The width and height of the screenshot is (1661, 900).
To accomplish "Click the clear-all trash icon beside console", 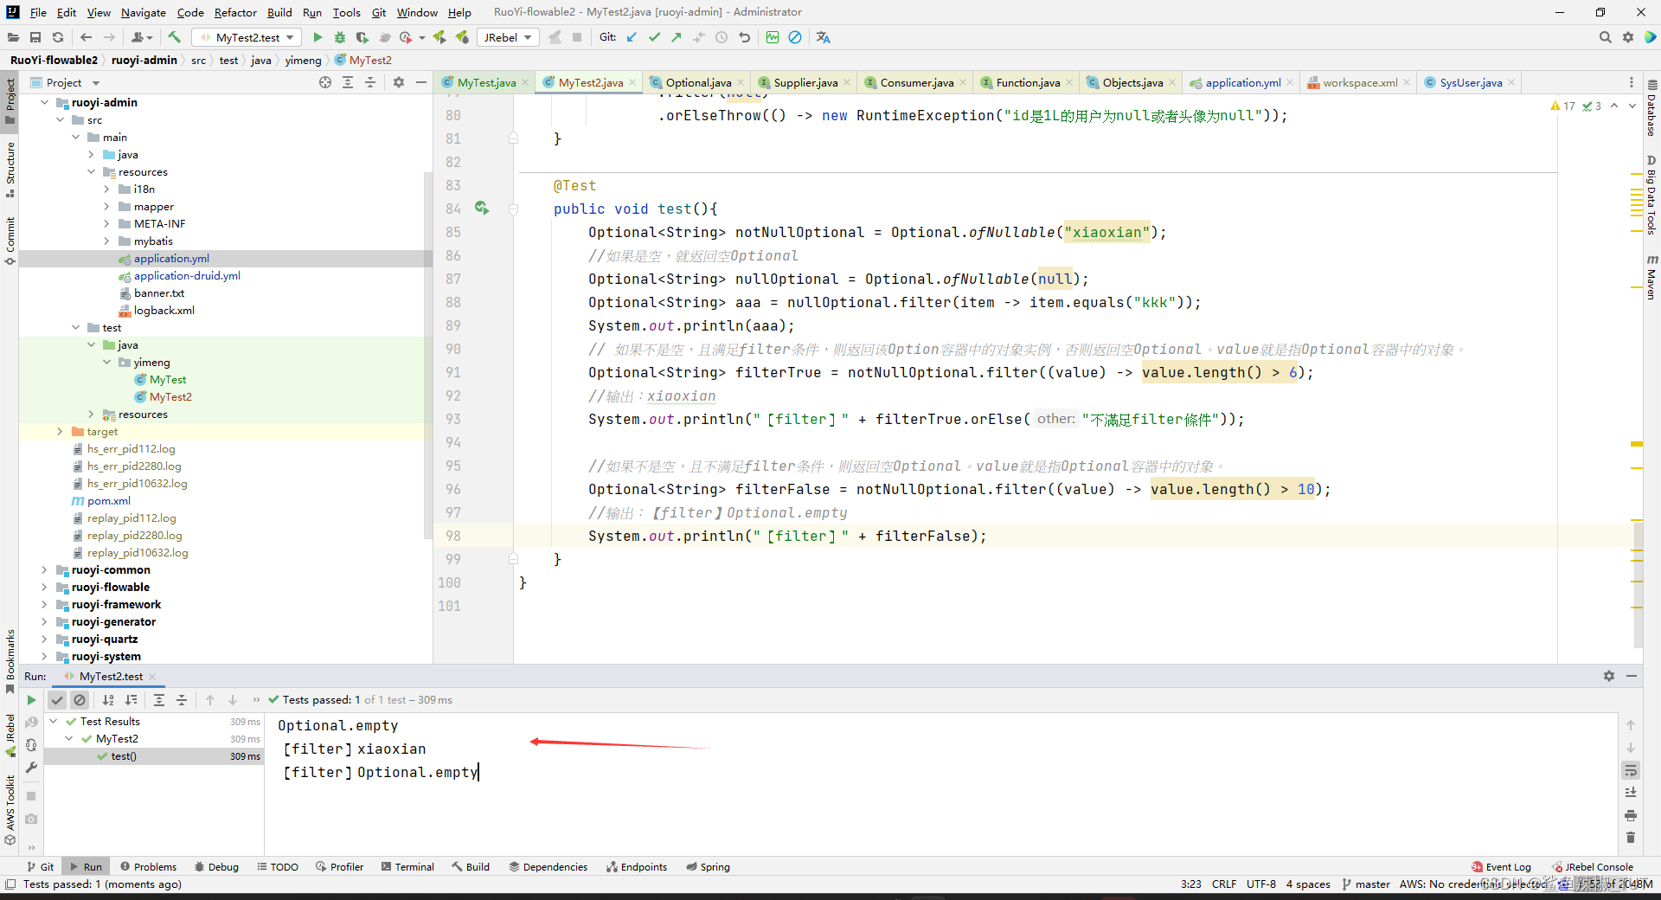I will pyautogui.click(x=1631, y=837).
